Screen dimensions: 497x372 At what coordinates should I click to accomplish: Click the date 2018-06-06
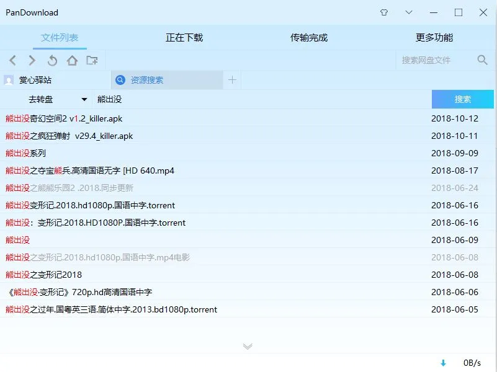(x=455, y=292)
